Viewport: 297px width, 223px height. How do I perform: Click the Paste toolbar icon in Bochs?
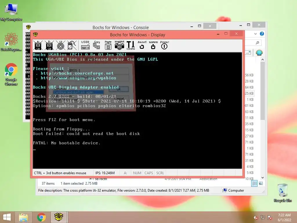(108, 45)
